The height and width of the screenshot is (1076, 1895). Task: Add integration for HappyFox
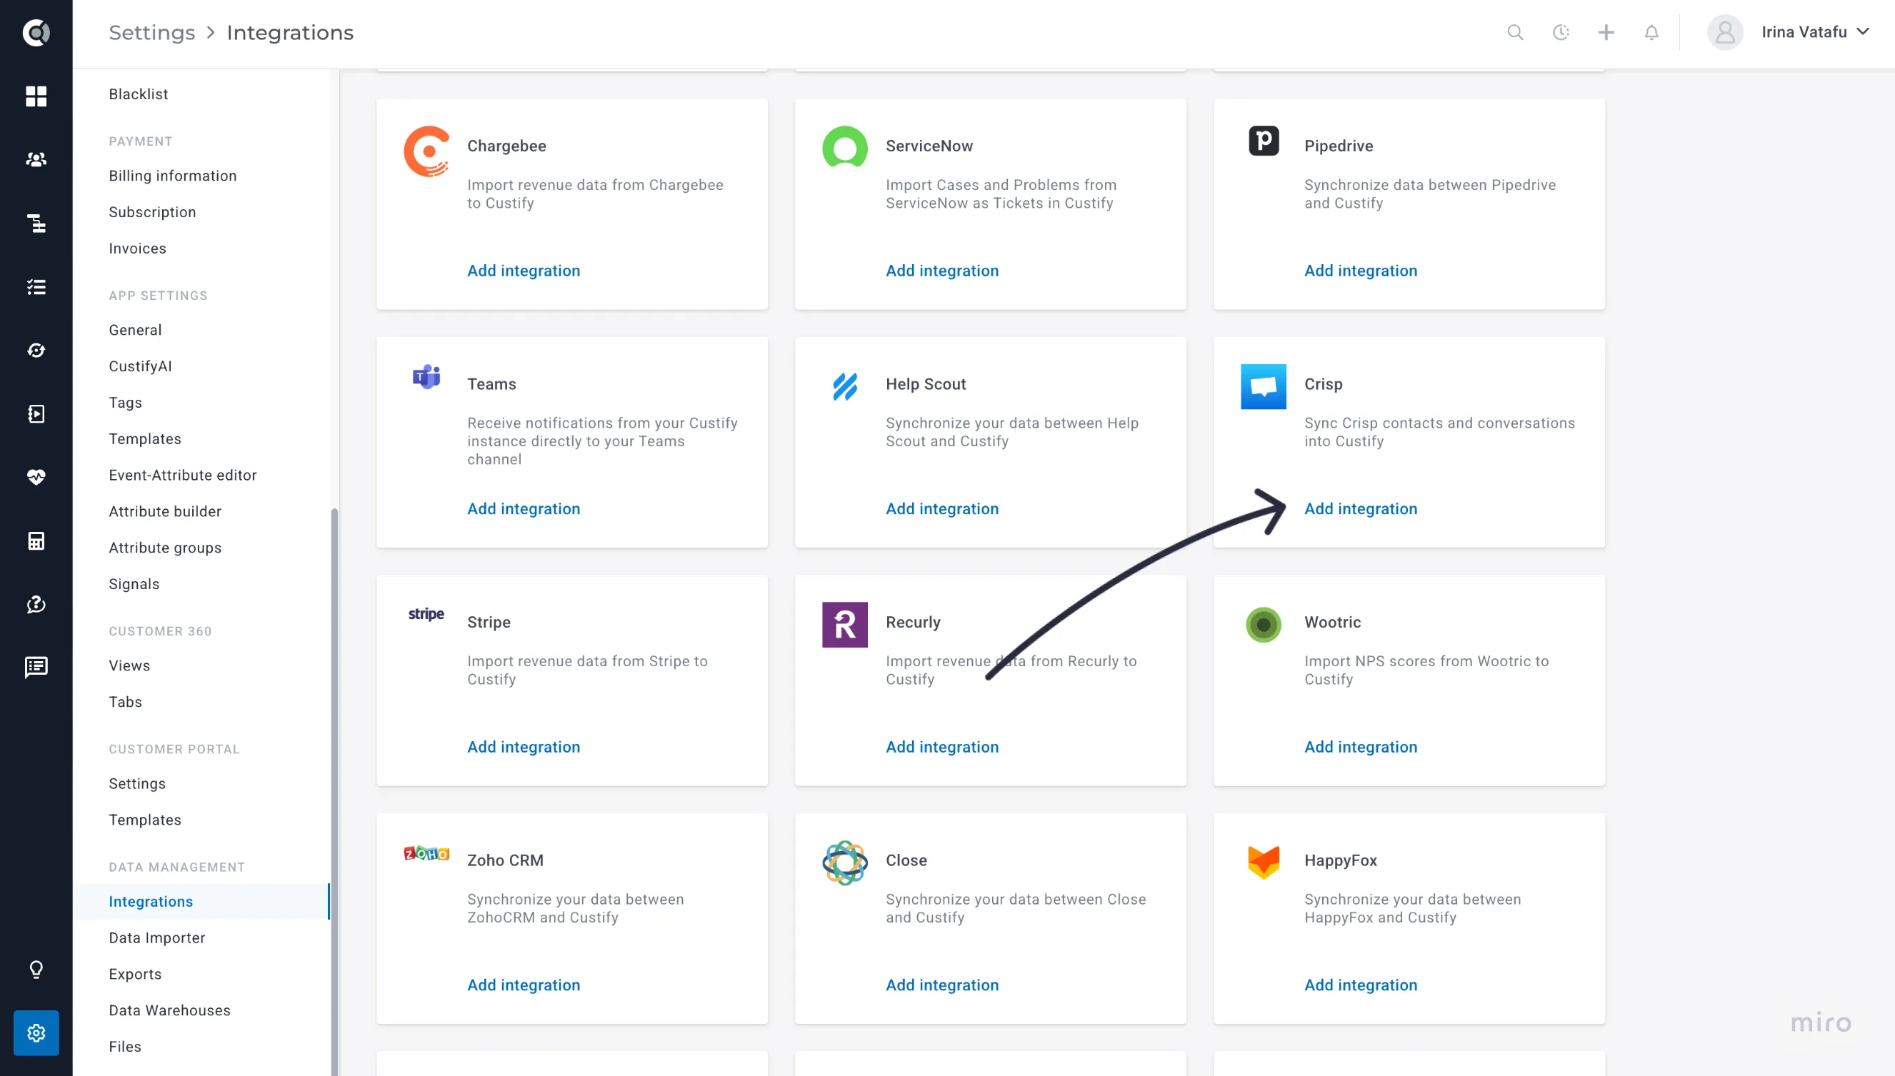(1360, 985)
